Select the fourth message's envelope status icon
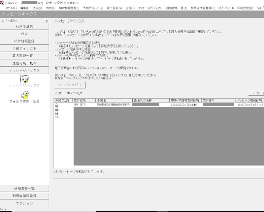This screenshot has width=264, height=212. [56, 118]
